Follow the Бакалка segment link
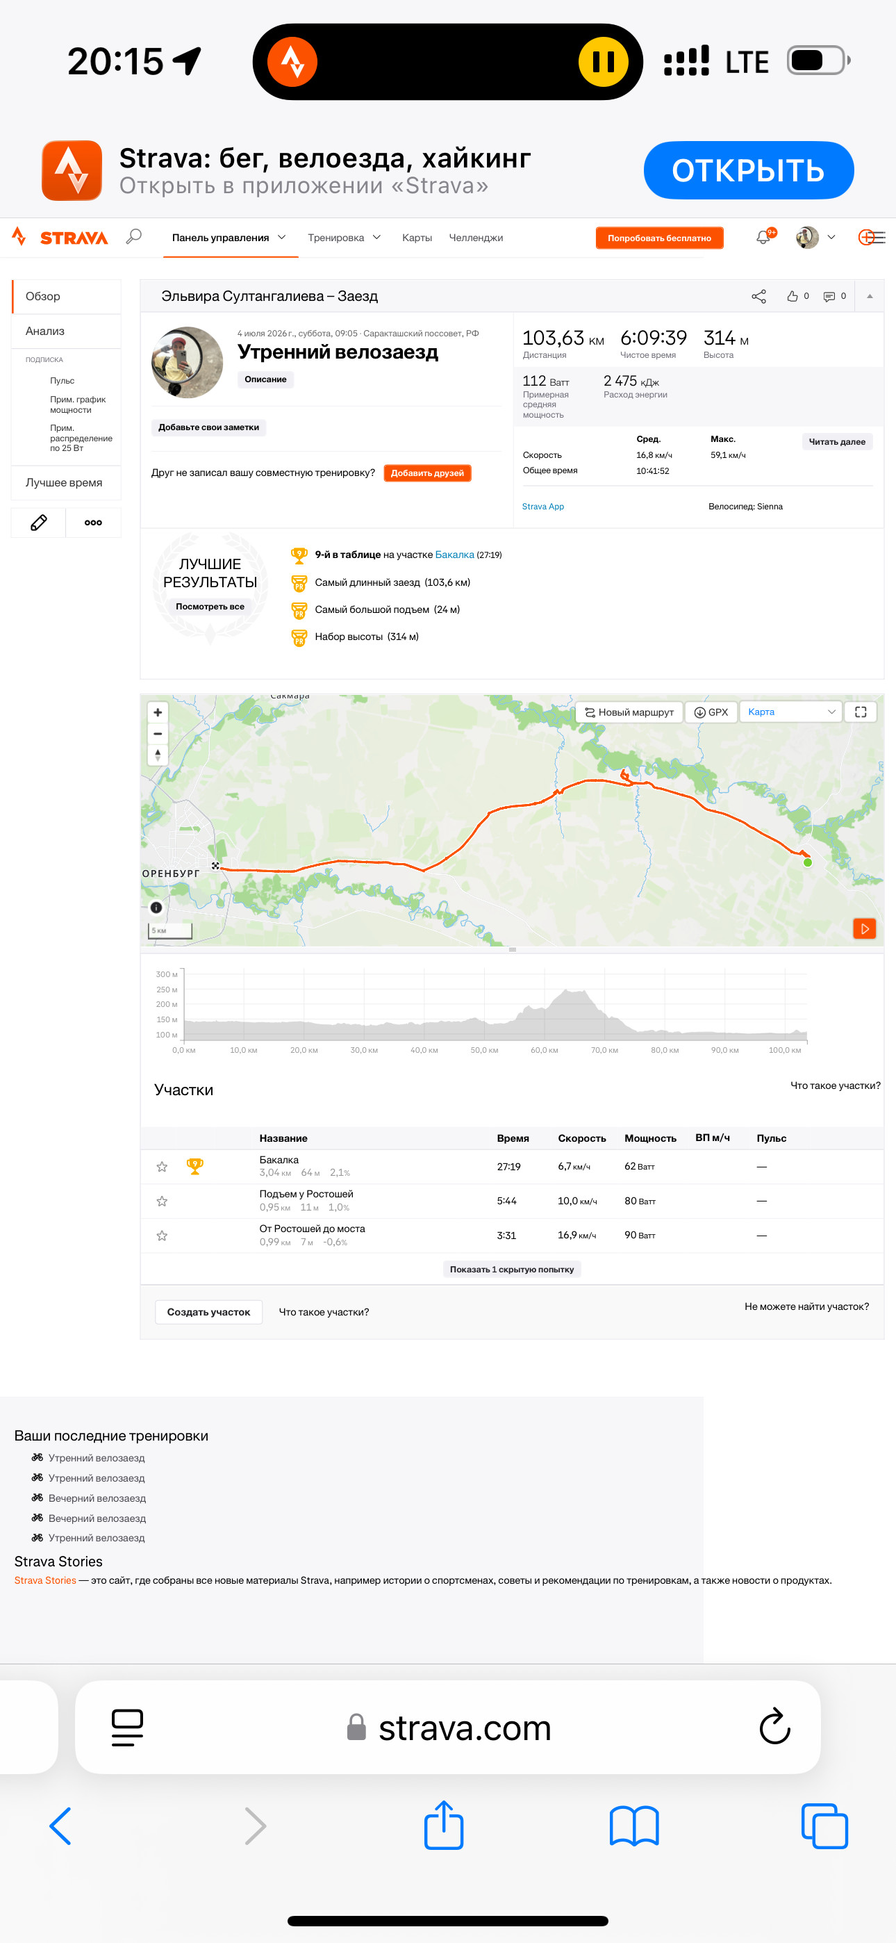 [x=454, y=555]
